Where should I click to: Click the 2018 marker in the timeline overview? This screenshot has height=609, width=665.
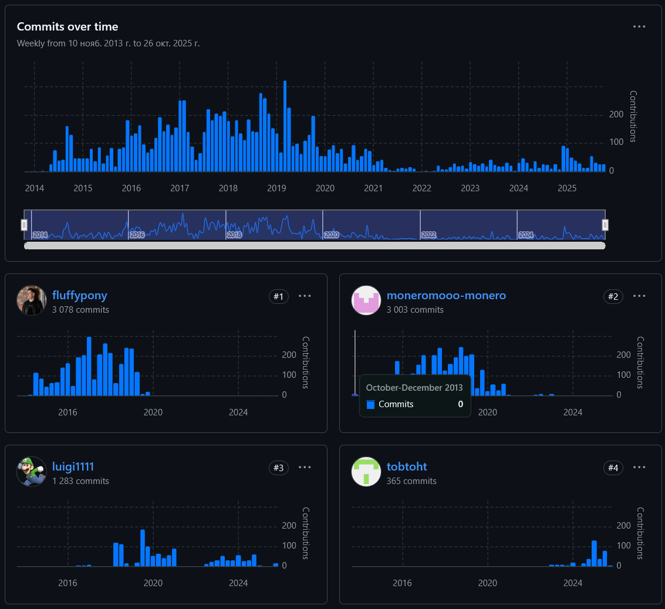click(x=235, y=234)
